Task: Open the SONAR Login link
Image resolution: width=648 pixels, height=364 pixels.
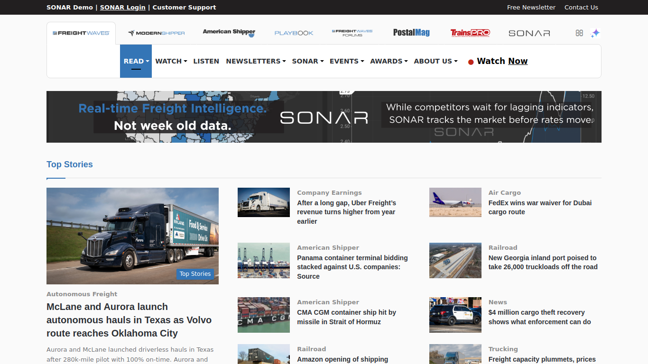Action: (x=123, y=7)
